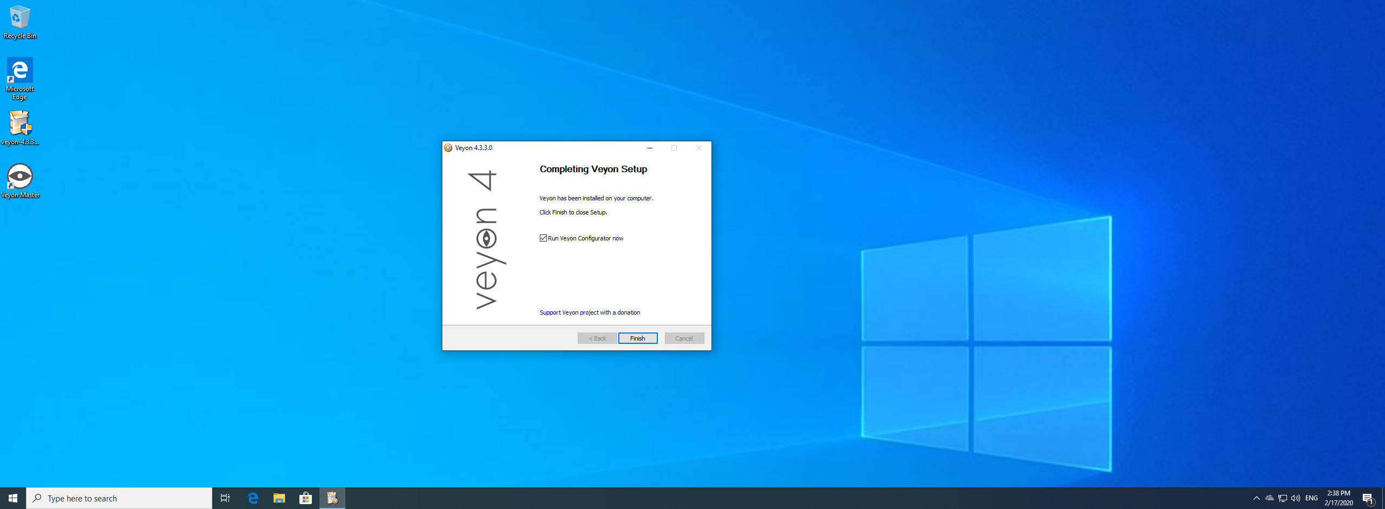Click the Veyon 4.3.3.0 window title
Image resolution: width=1385 pixels, height=509 pixels.
pos(474,148)
